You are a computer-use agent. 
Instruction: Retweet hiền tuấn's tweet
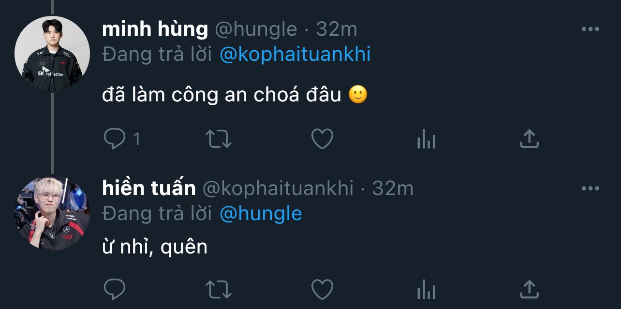(219, 289)
